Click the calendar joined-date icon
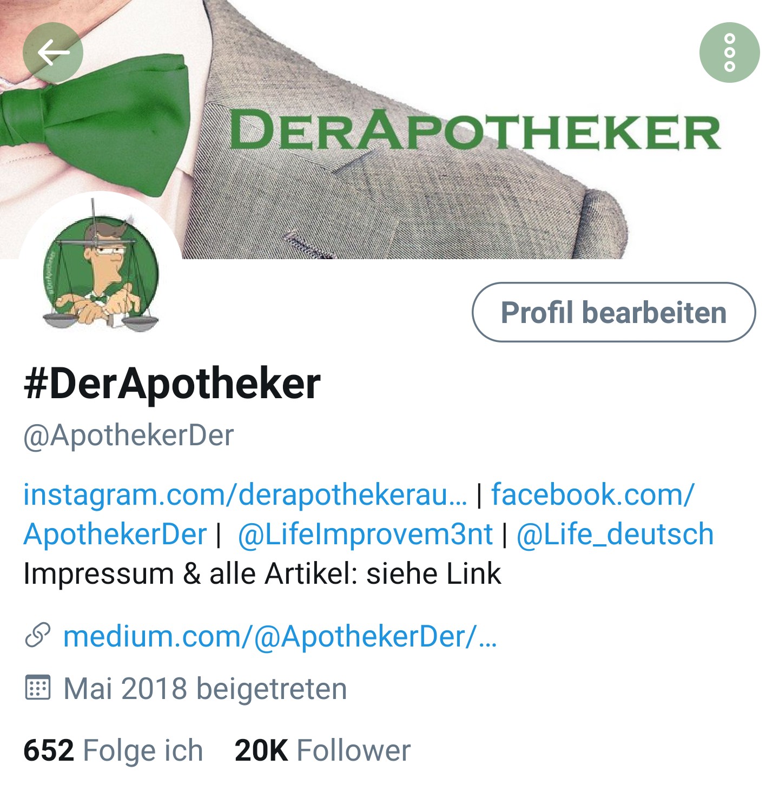Screen dimensions: 779x811 point(38,687)
